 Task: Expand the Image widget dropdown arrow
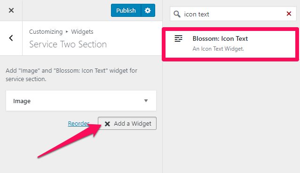pos(146,101)
